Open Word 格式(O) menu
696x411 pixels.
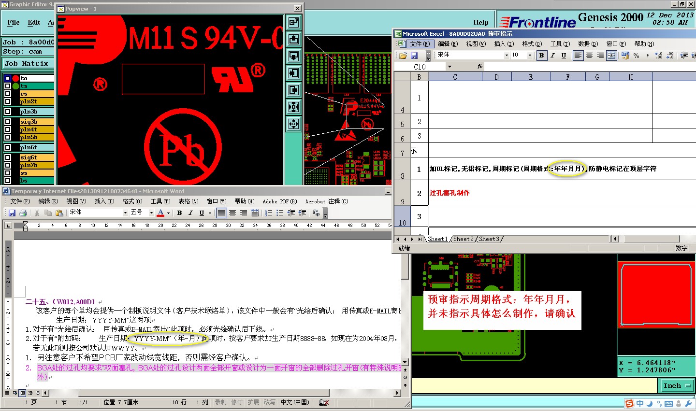[132, 201]
